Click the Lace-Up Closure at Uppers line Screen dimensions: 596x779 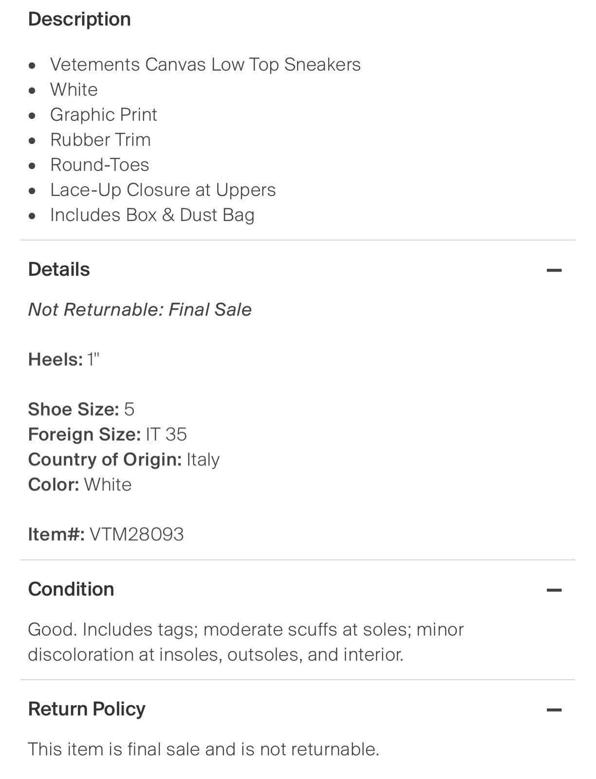click(x=163, y=190)
